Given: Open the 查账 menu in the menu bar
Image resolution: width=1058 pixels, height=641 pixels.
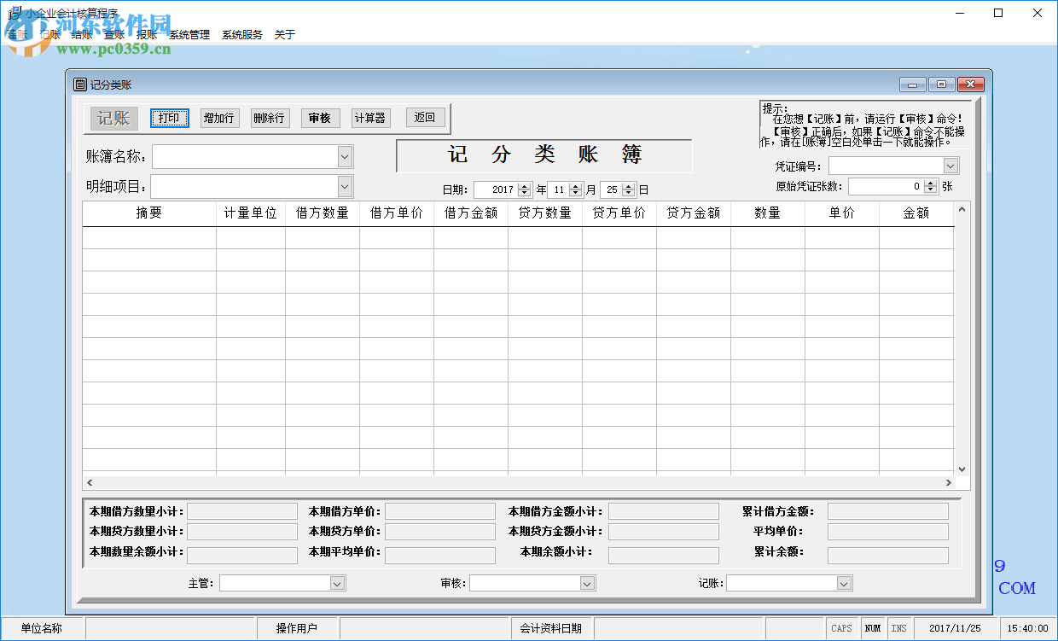Looking at the screenshot, I should click(113, 34).
